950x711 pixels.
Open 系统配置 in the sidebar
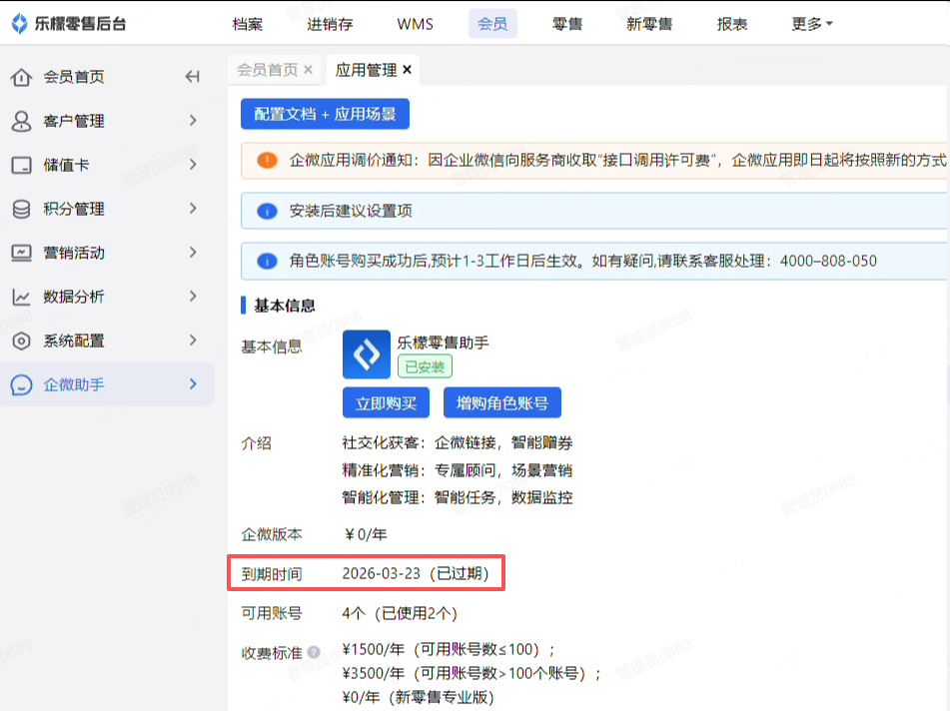pos(74,341)
